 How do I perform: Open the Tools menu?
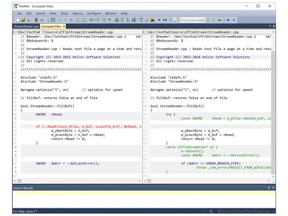tap(65, 13)
